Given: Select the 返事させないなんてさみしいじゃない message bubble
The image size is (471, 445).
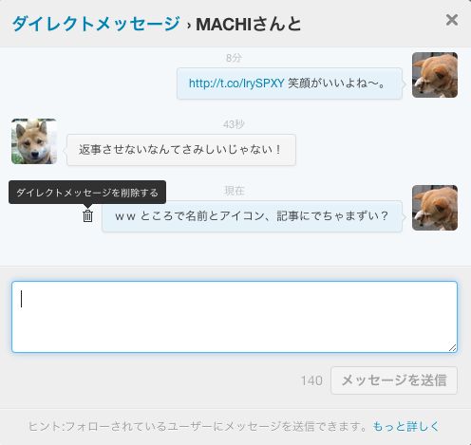Looking at the screenshot, I should click(x=181, y=150).
